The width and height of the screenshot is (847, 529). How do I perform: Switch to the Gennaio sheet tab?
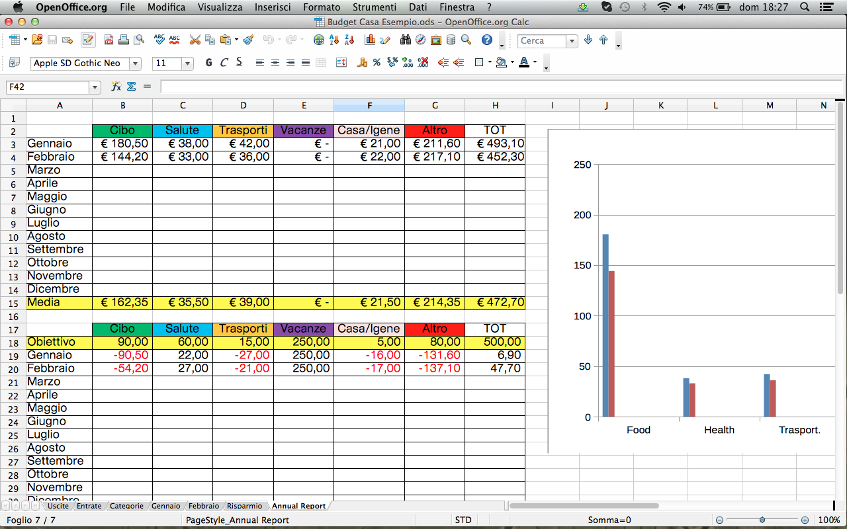click(x=166, y=506)
